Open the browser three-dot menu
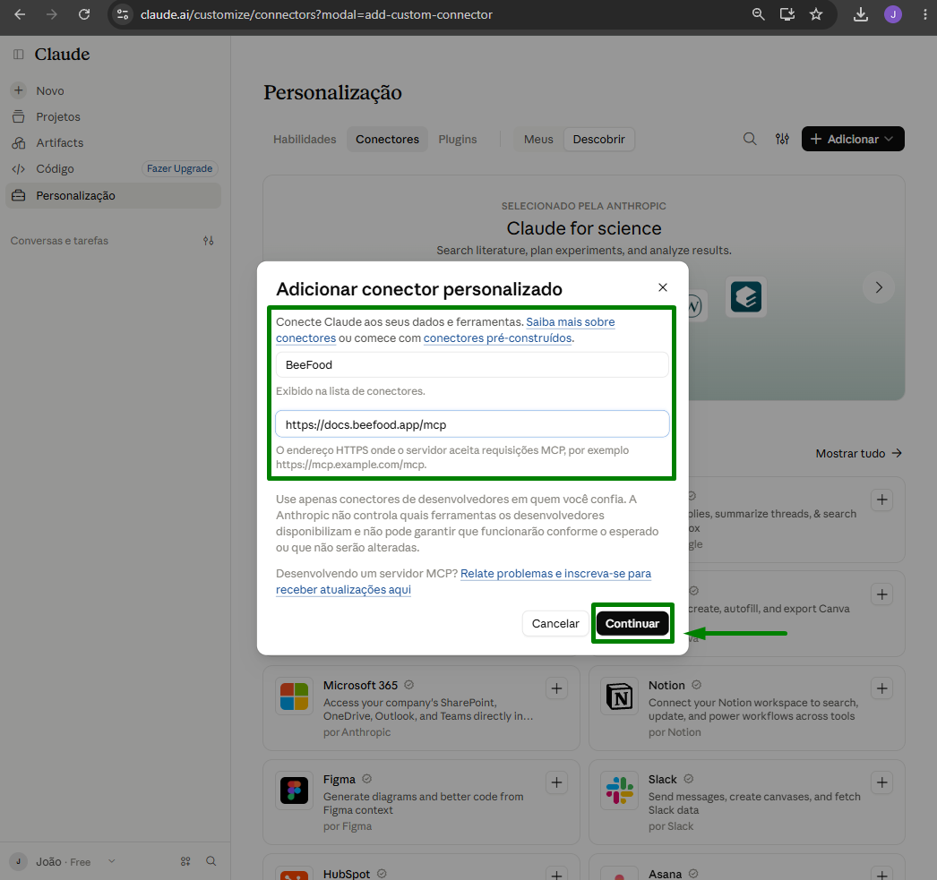Image resolution: width=937 pixels, height=880 pixels. [x=924, y=14]
